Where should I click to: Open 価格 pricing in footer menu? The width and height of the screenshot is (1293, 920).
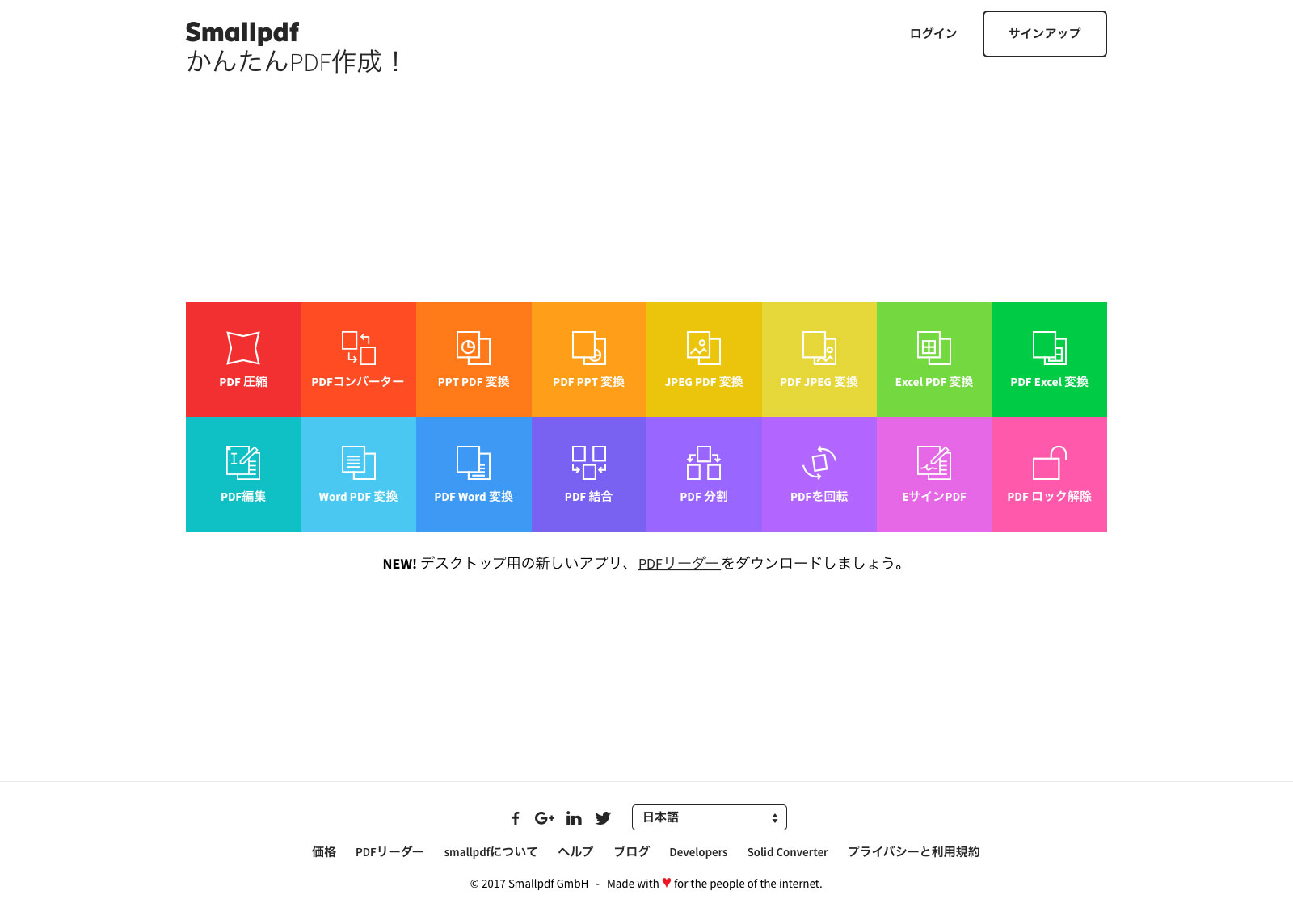click(x=324, y=852)
